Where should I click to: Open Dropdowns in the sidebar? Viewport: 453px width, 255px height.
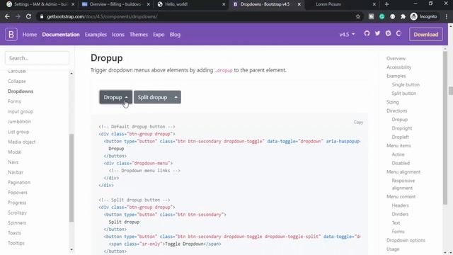[x=21, y=91]
